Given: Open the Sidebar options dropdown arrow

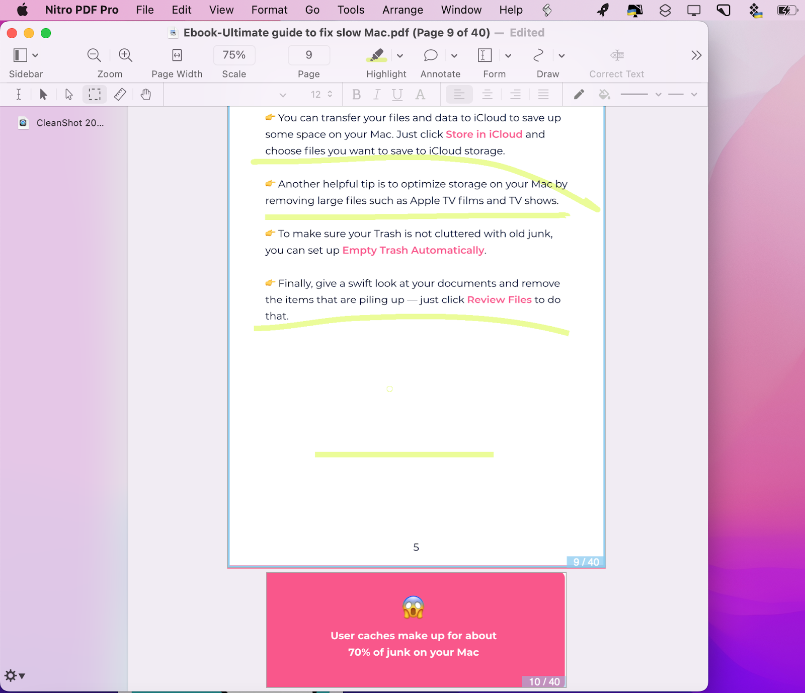Looking at the screenshot, I should coord(35,55).
